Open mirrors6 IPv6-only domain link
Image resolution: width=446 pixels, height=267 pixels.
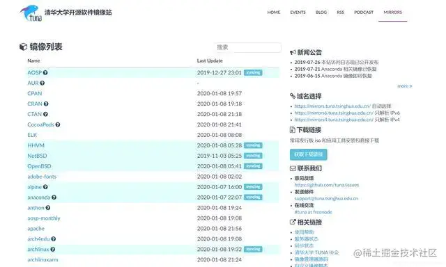[x=334, y=113]
